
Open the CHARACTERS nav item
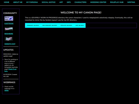80,2
